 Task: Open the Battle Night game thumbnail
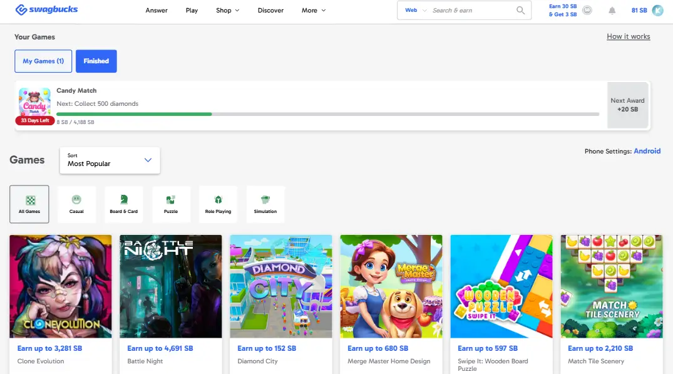[171, 286]
